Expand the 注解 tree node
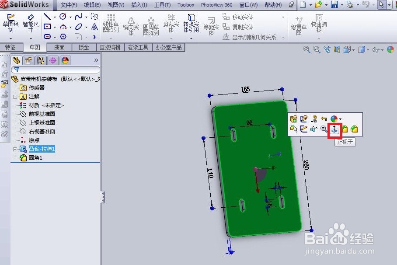The width and height of the screenshot is (397, 265). click(x=15, y=97)
